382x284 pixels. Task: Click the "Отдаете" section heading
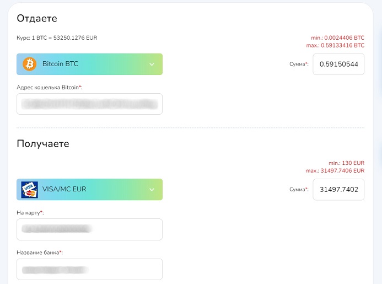coord(37,18)
